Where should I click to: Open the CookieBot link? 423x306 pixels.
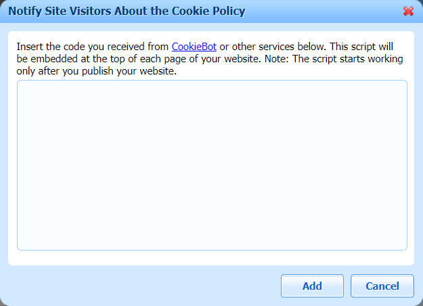[194, 47]
